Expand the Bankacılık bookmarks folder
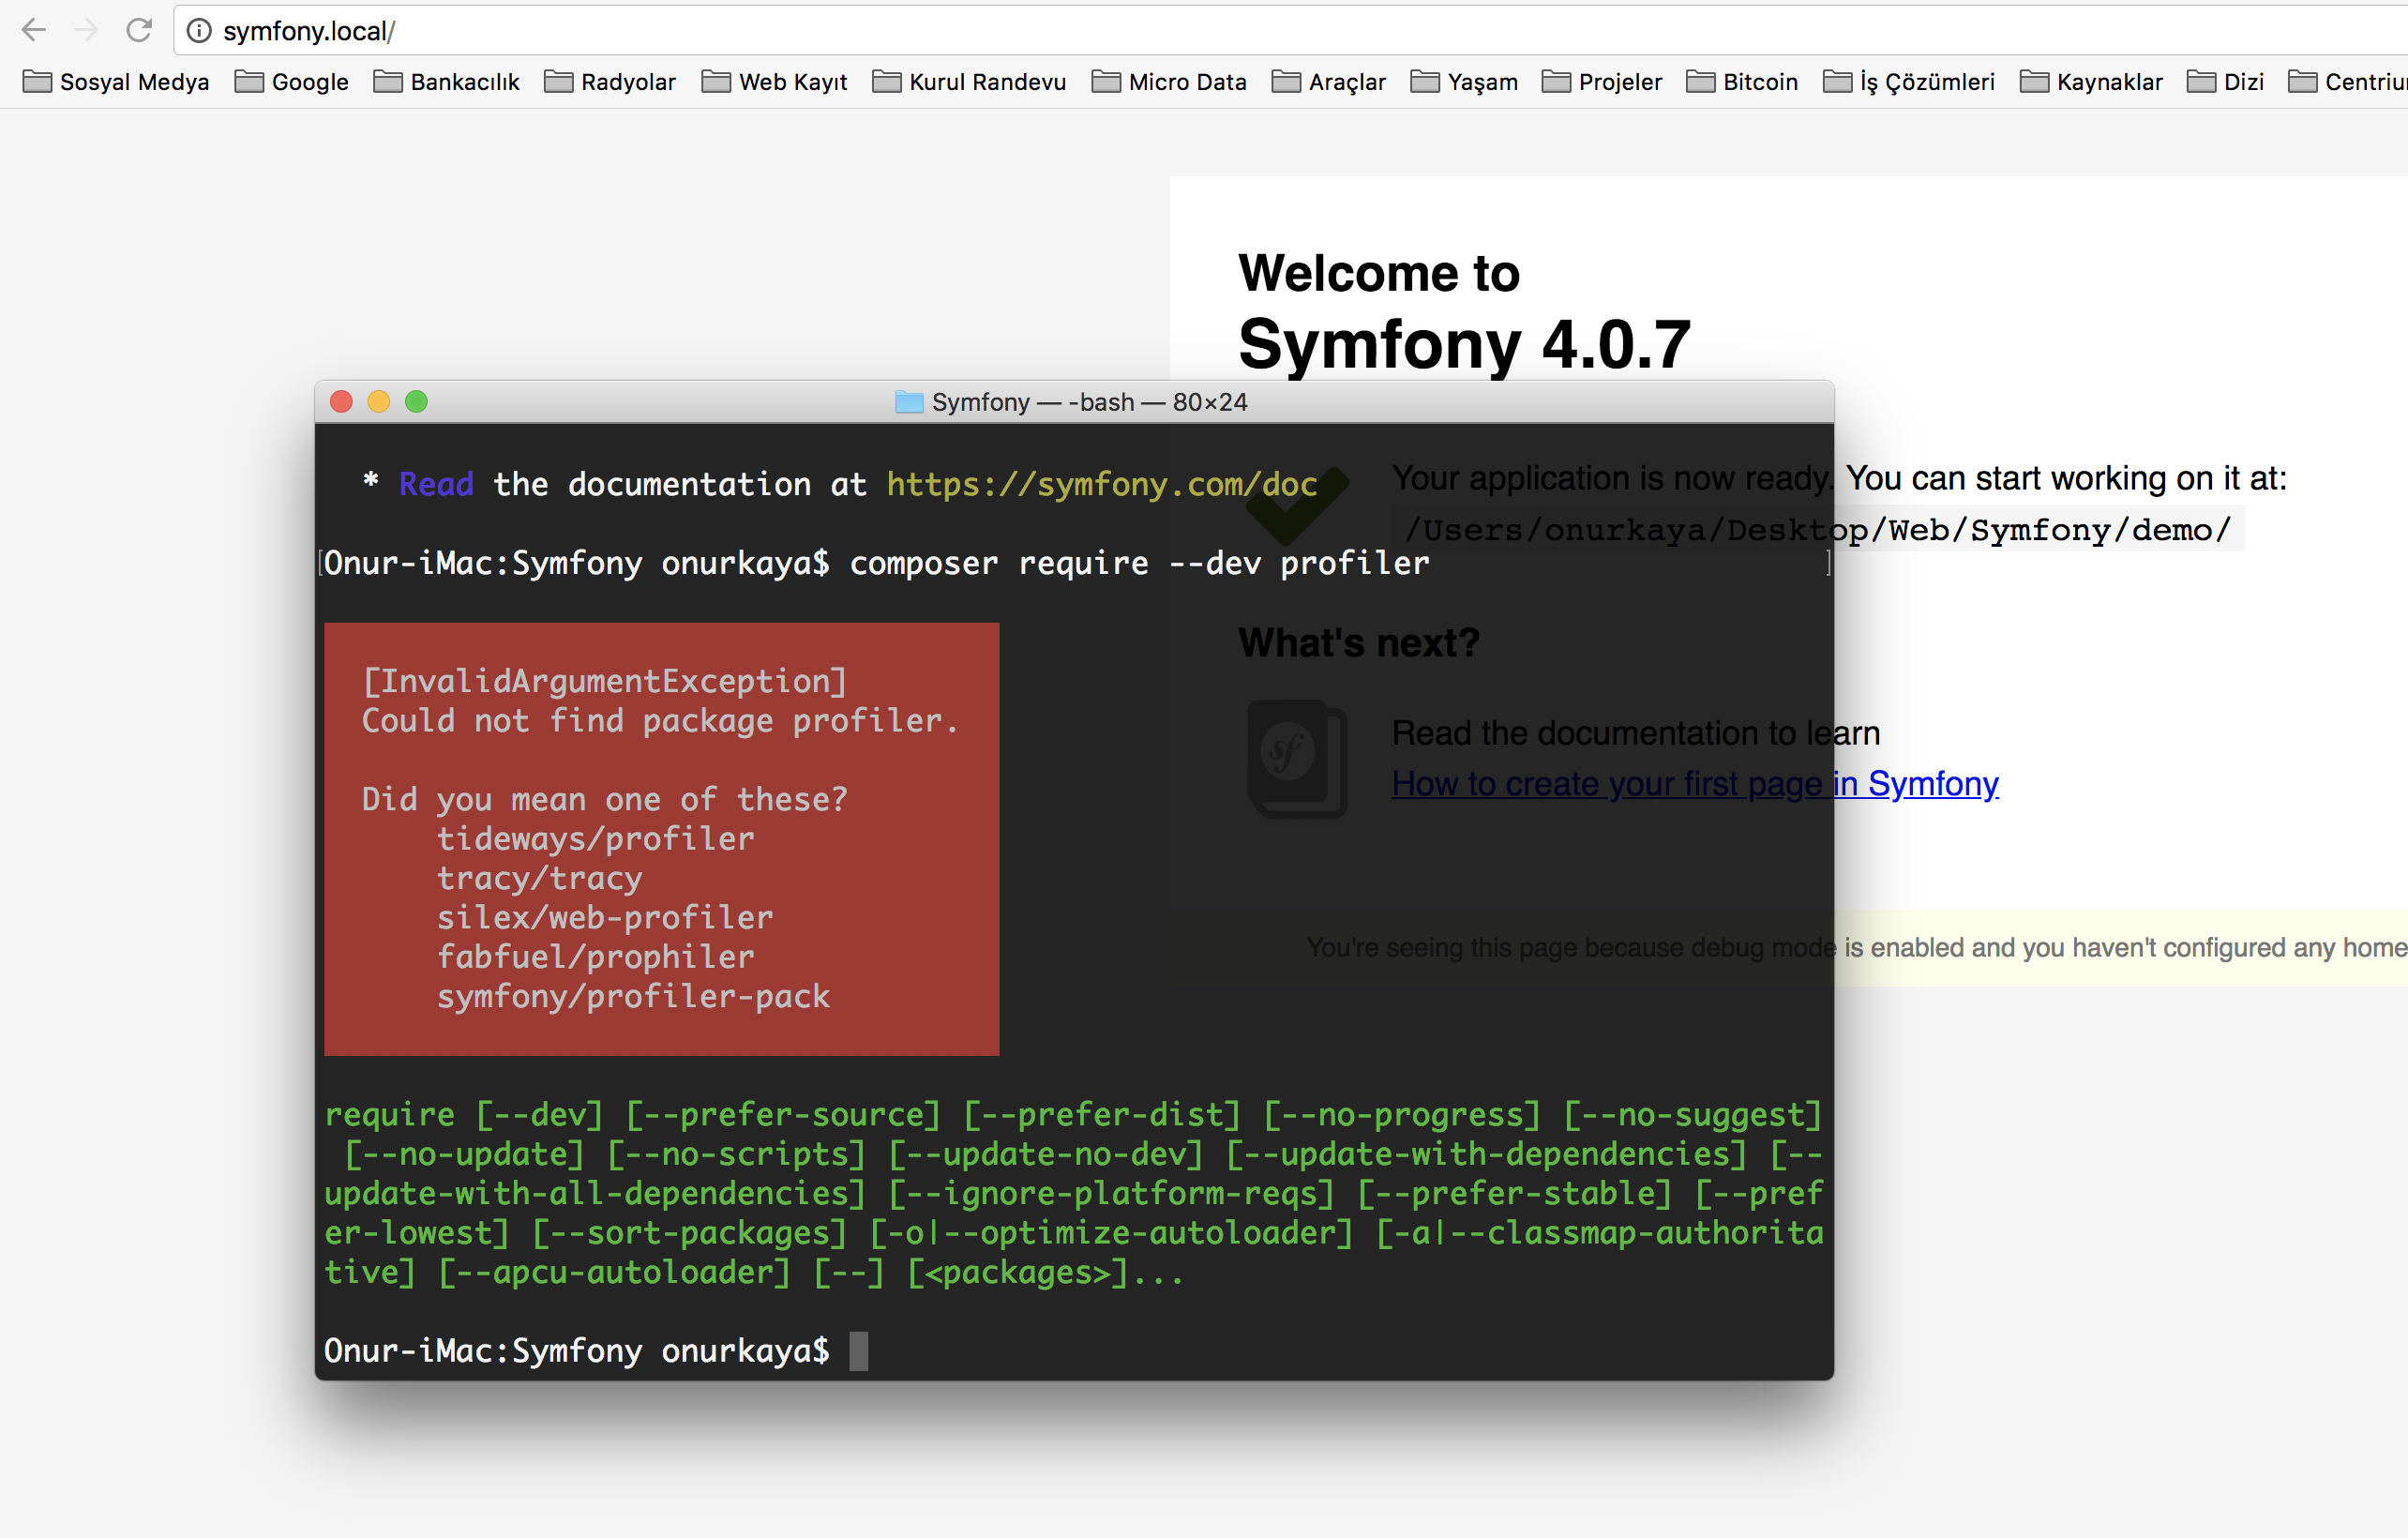The width and height of the screenshot is (2408, 1538). click(446, 82)
